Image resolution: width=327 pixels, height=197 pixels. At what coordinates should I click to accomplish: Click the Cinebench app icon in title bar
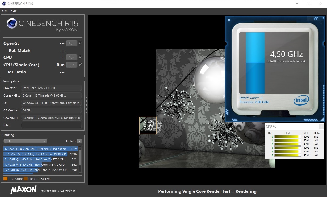[x=4, y=4]
